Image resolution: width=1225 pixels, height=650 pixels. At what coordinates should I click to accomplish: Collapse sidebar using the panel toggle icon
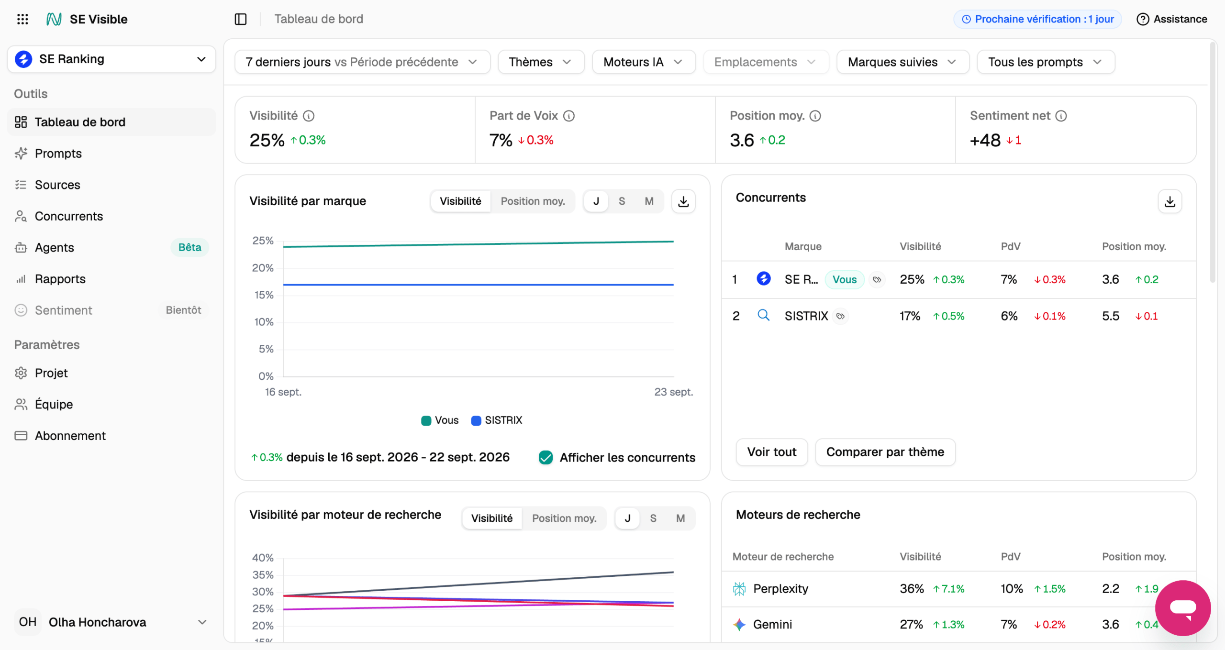click(x=241, y=19)
